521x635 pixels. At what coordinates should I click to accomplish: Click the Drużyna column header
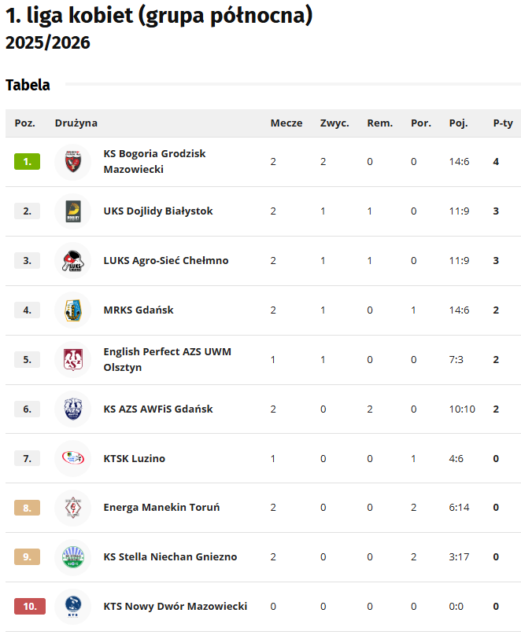click(x=76, y=123)
